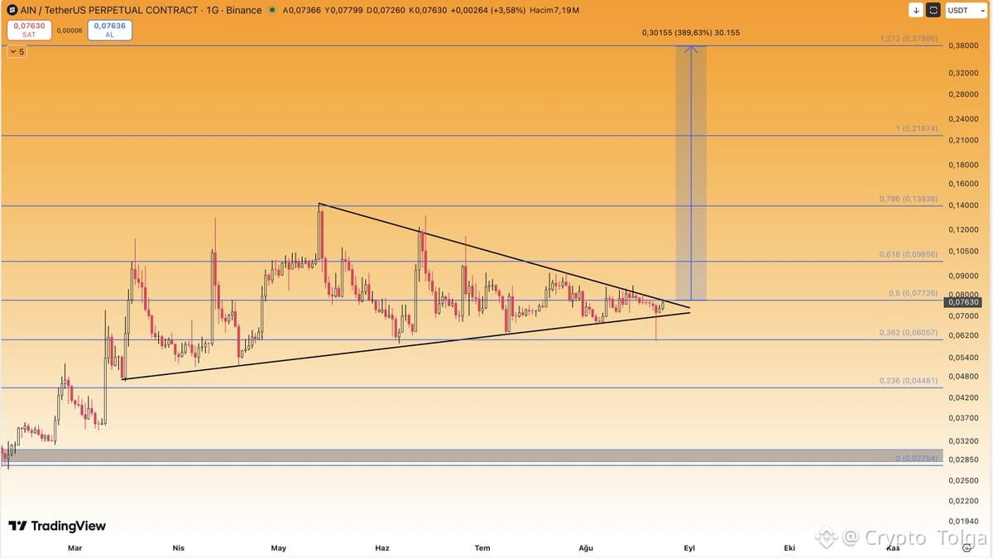This screenshot has width=993, height=558.
Task: Click the AIN symbol logo icon
Action: (12, 10)
